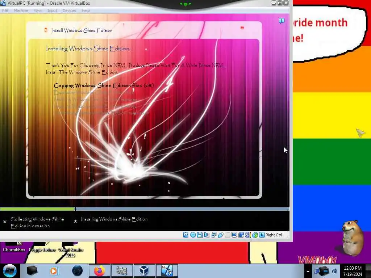Close the VirtualPC VirtualBox window

[286, 3]
